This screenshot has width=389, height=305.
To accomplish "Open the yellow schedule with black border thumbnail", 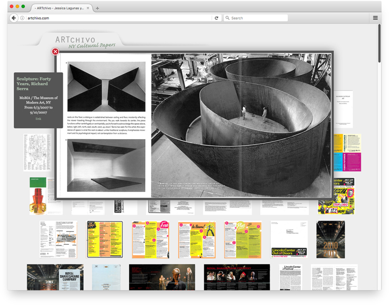I will coord(105,240).
